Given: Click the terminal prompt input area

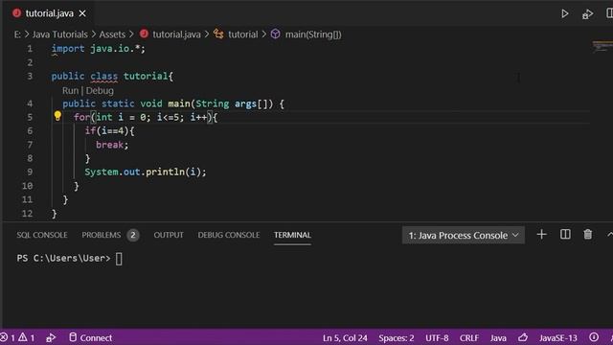Looking at the screenshot, I should [119, 259].
